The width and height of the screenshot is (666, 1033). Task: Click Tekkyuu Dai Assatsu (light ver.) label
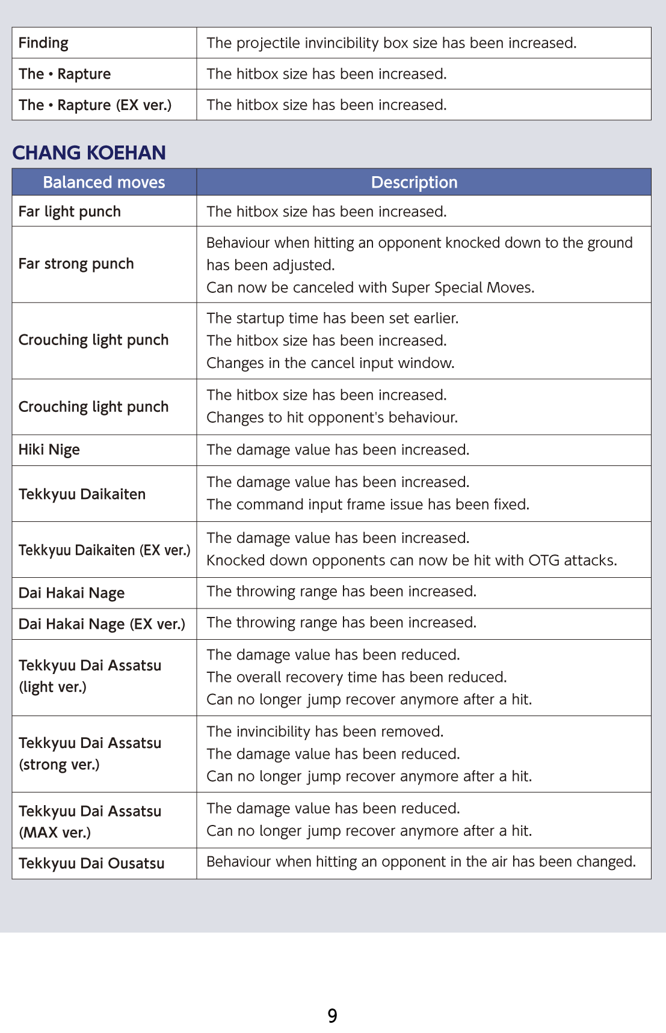click(x=90, y=676)
